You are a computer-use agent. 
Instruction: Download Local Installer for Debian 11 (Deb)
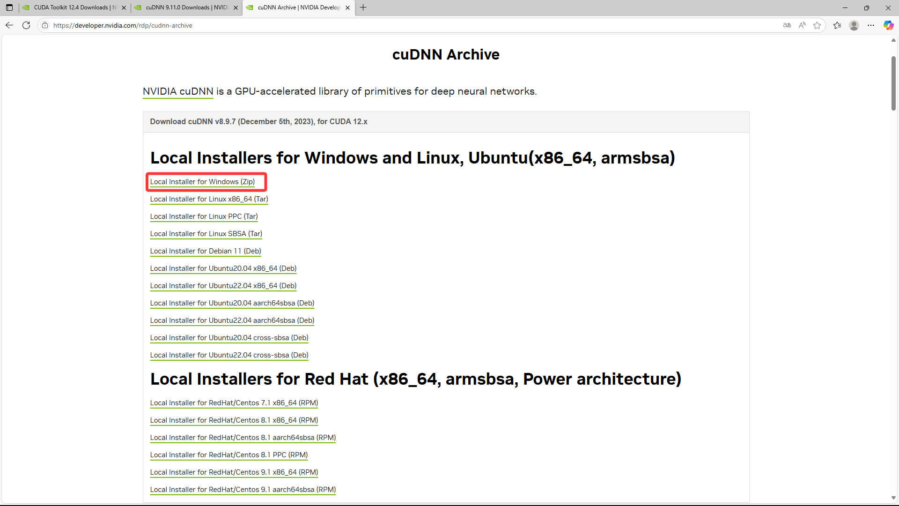[206, 251]
